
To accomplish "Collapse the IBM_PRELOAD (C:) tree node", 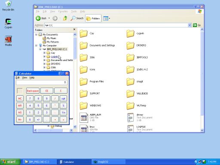I will [40, 49].
